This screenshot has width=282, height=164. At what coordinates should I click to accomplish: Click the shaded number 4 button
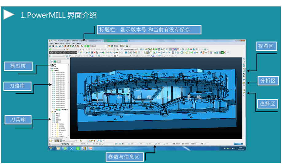click(58, 52)
